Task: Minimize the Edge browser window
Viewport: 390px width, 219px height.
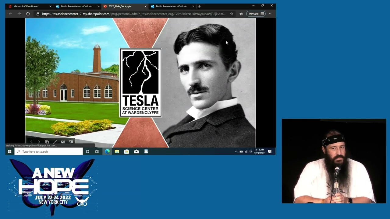Action: pos(253,6)
